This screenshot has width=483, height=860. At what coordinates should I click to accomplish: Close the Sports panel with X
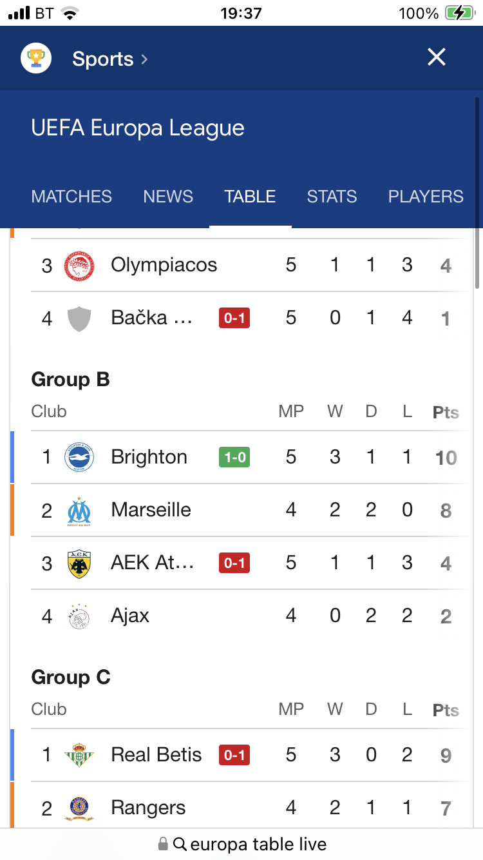(x=437, y=57)
